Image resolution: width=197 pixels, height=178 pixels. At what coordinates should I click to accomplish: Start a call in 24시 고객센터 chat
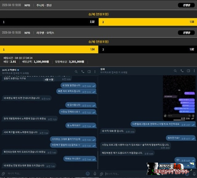83,72
